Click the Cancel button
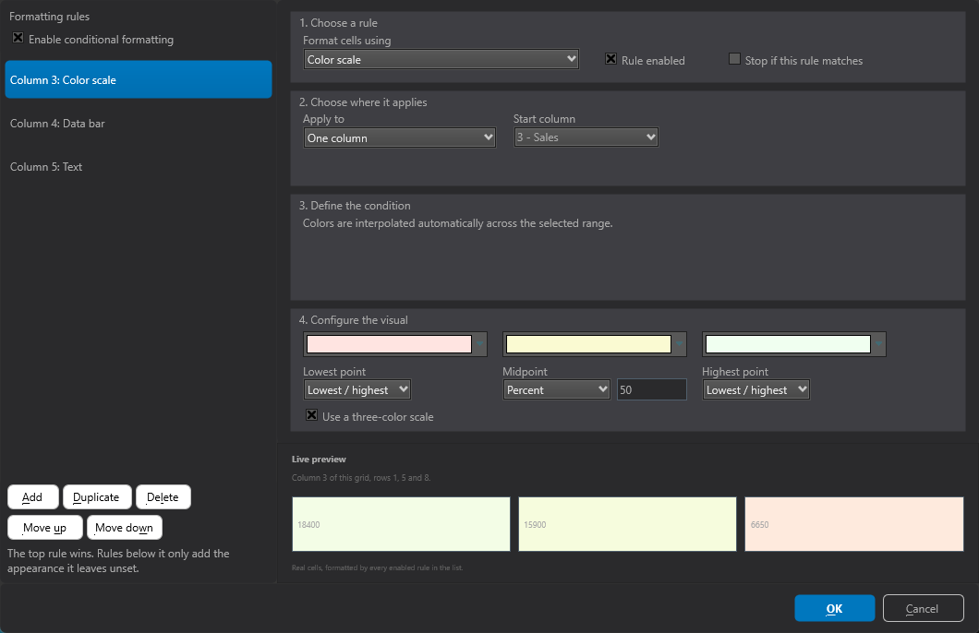Screen dimensions: 979x633 tap(924, 608)
